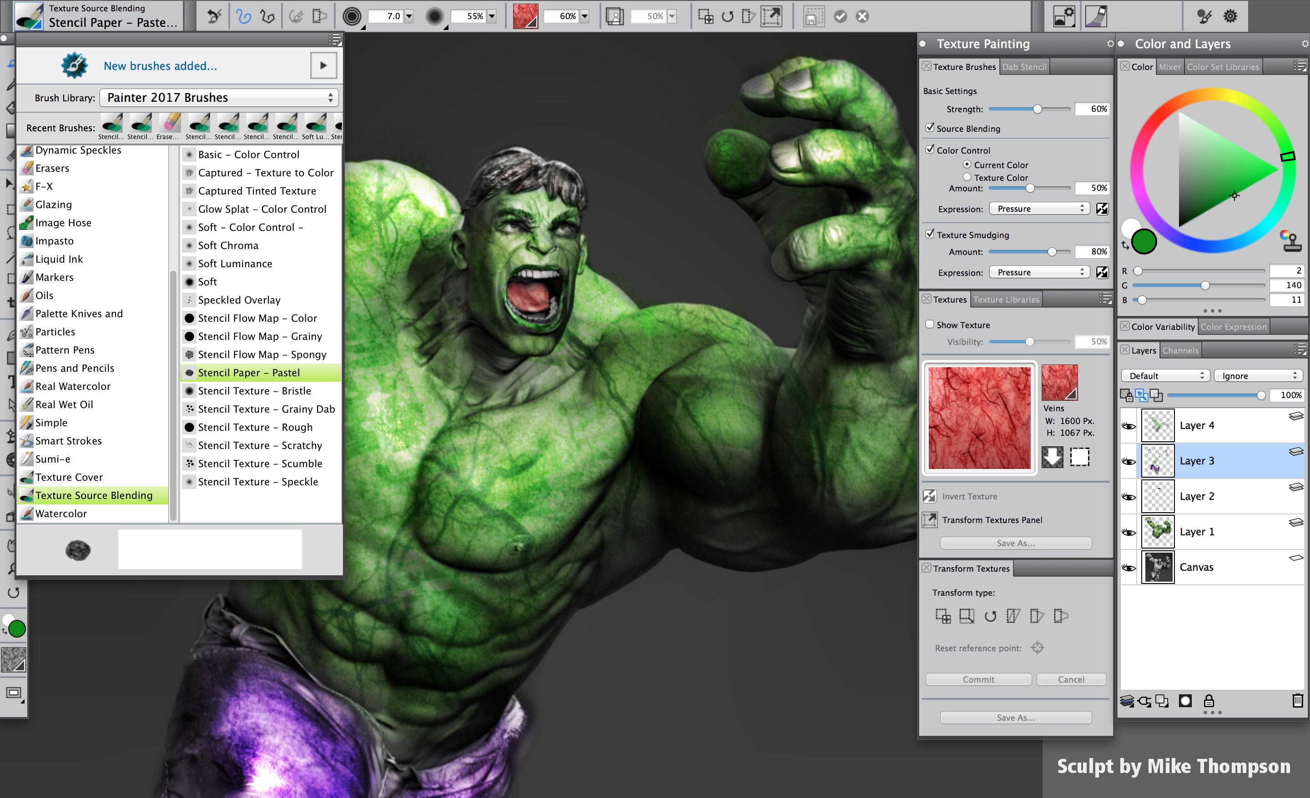Expand the Texture Libraries tab in Textures panel

click(x=1006, y=299)
